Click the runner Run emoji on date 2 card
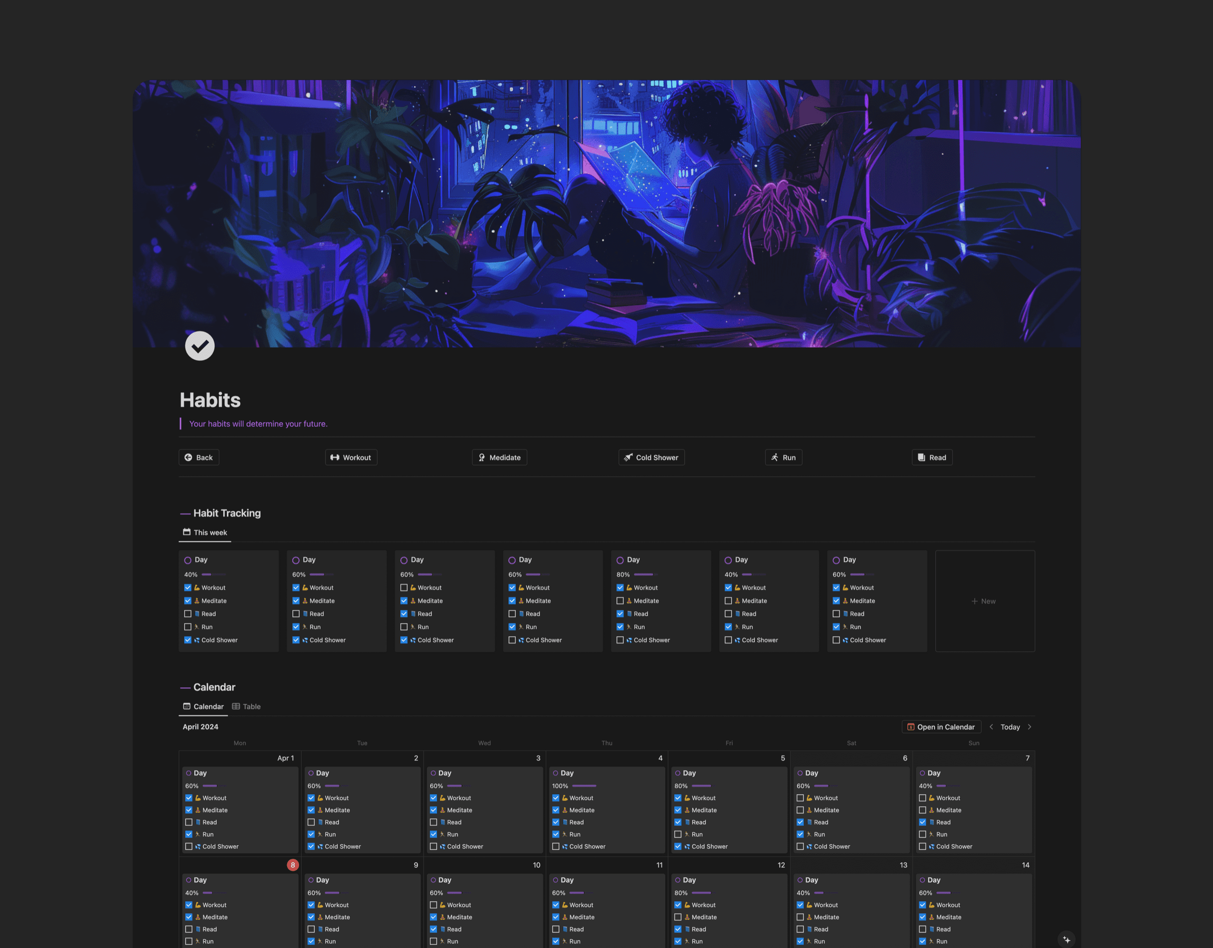This screenshot has width=1213, height=948. [320, 835]
